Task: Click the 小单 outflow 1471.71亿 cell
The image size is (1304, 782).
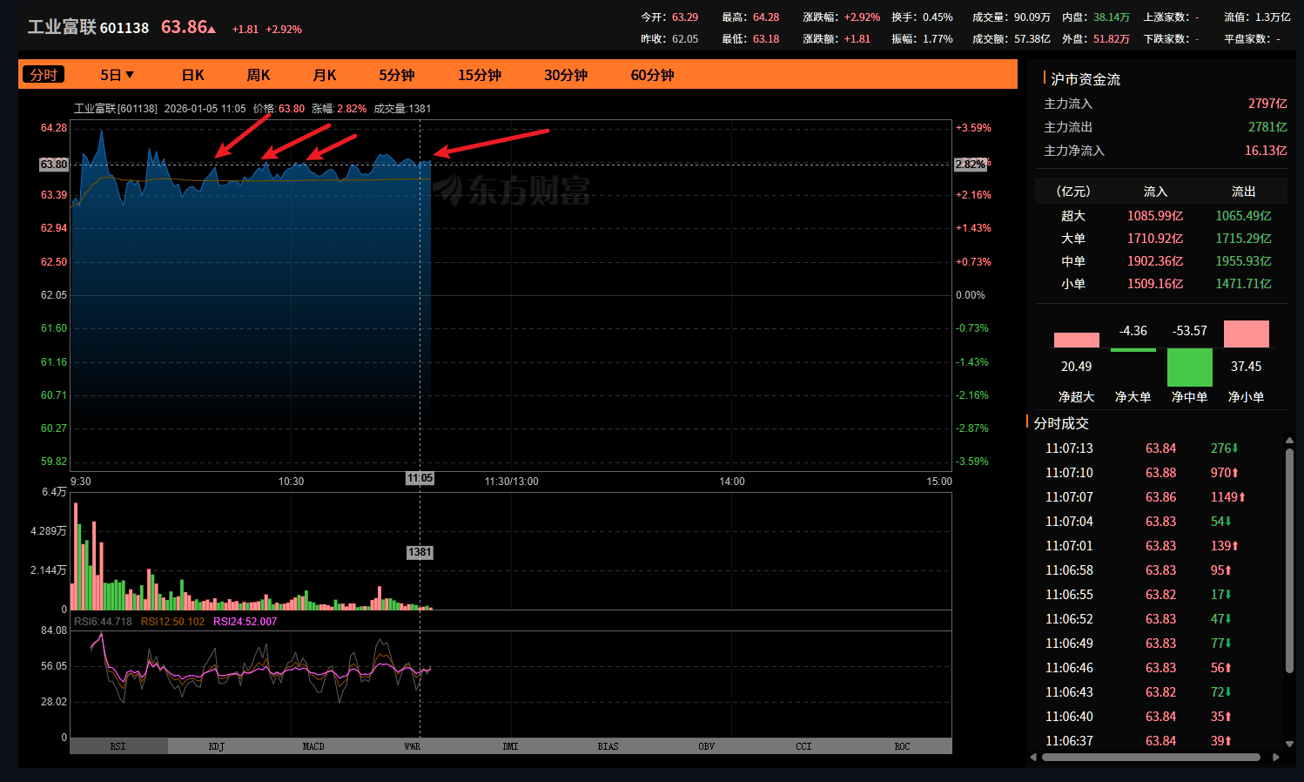Action: [1243, 284]
